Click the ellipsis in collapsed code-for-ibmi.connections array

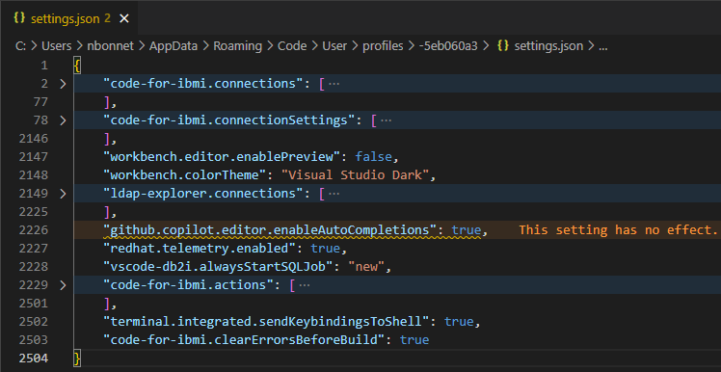click(x=334, y=84)
